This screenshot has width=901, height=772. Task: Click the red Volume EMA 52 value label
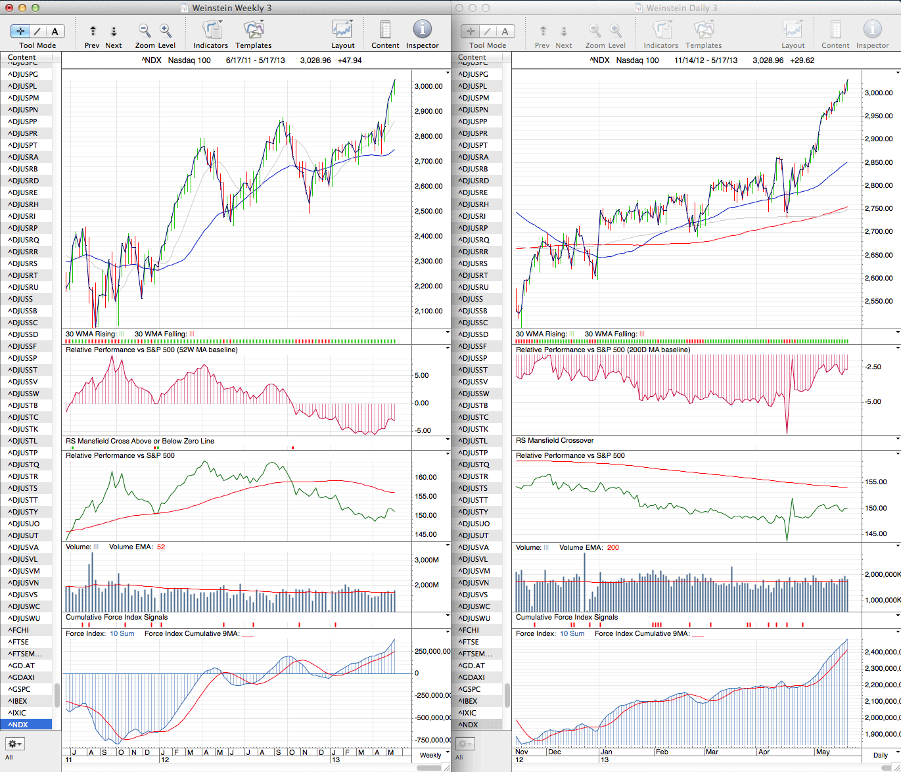[161, 547]
